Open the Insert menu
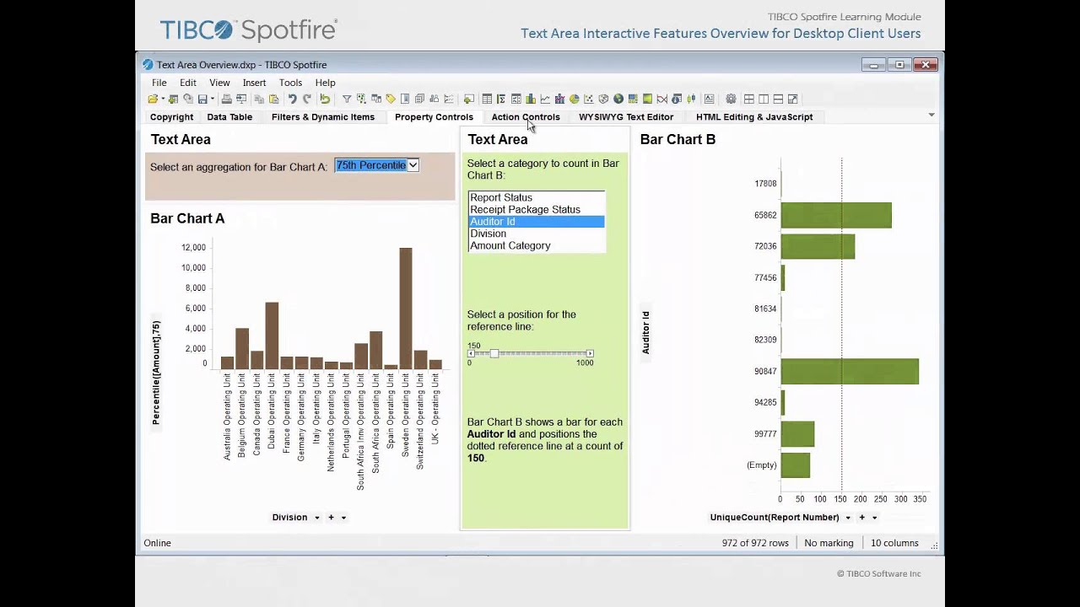 coord(254,83)
